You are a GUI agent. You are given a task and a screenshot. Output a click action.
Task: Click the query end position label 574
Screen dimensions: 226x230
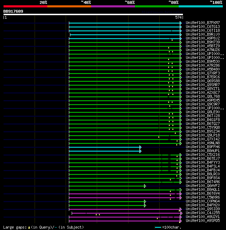click(178, 17)
